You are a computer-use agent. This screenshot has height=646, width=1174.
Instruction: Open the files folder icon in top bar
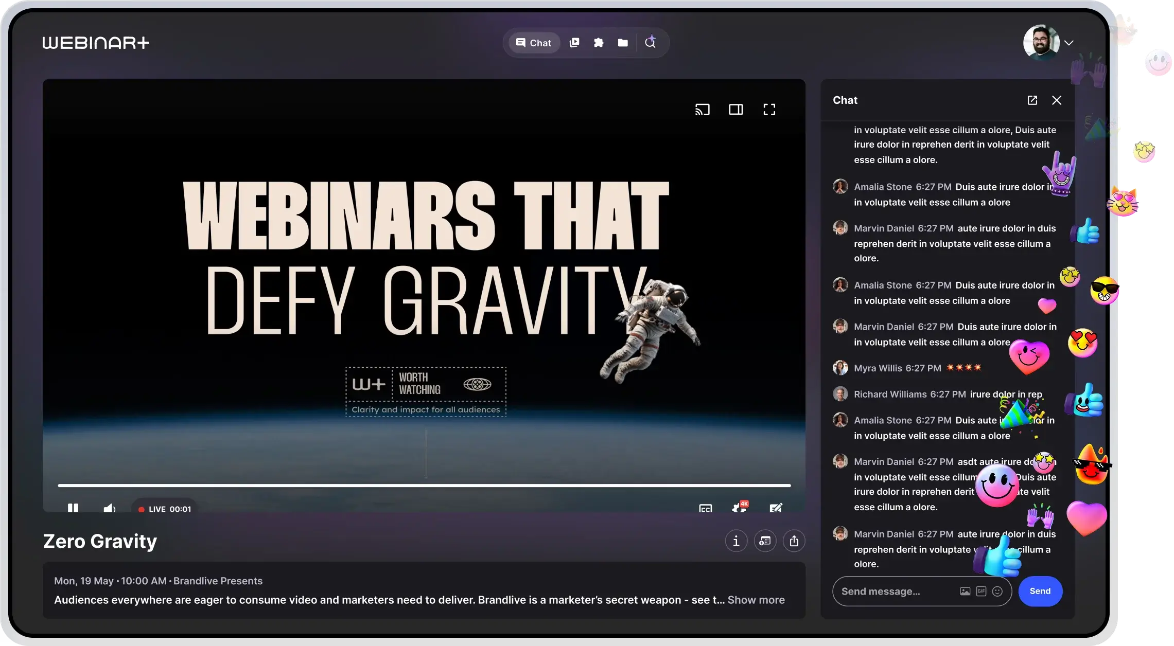[623, 43]
